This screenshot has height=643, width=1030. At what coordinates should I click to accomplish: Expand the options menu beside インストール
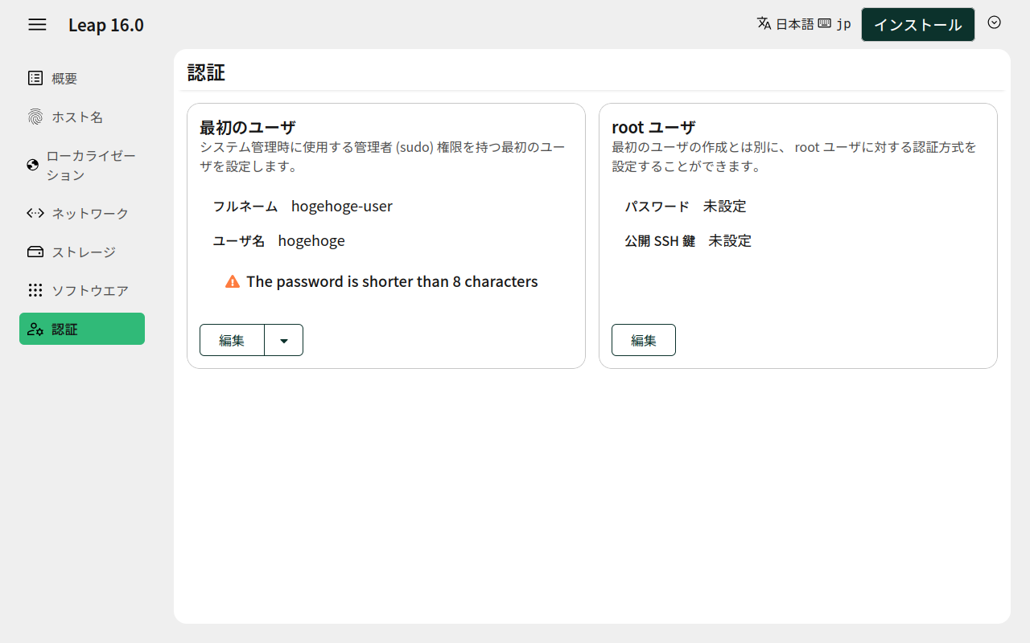coord(995,23)
